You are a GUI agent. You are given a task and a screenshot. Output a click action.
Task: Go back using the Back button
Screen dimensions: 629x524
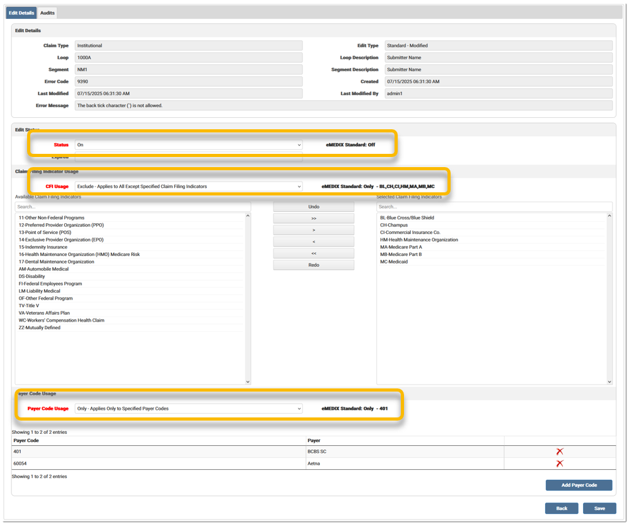tap(561, 508)
